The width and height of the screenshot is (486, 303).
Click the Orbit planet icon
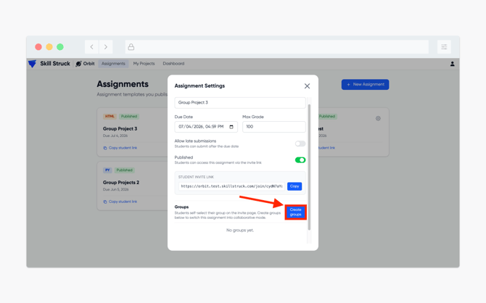click(79, 64)
